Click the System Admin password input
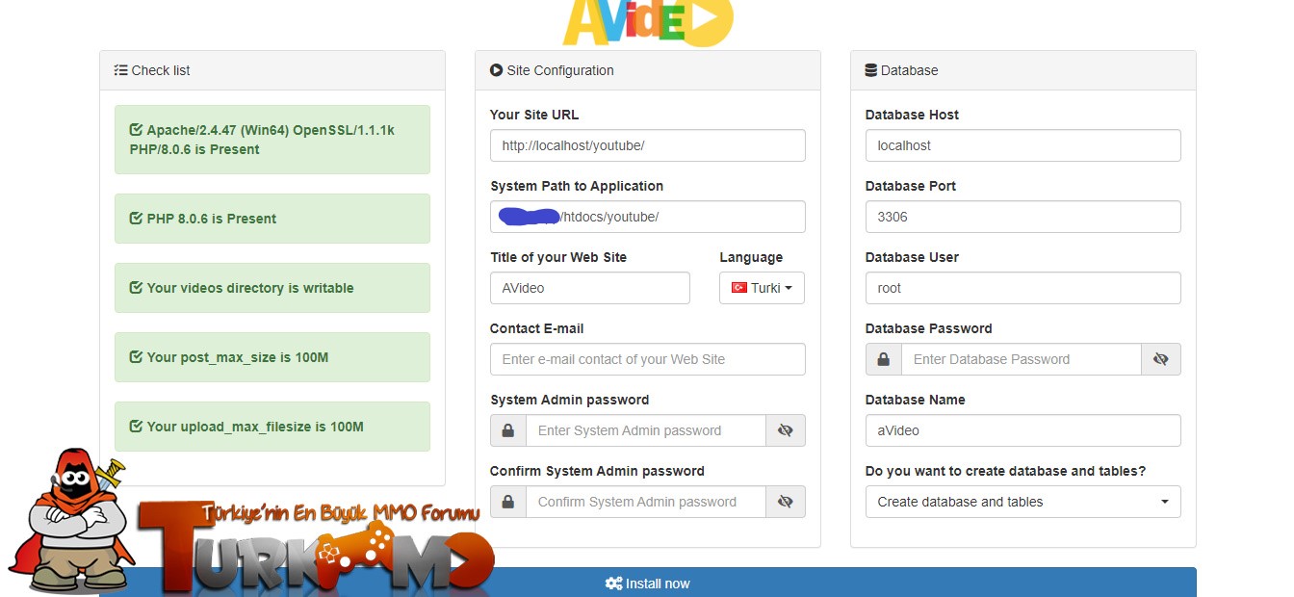Image resolution: width=1294 pixels, height=597 pixels. click(x=646, y=430)
